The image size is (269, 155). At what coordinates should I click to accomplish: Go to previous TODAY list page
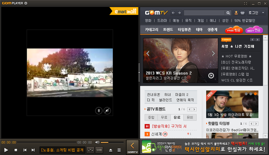coord(252,39)
